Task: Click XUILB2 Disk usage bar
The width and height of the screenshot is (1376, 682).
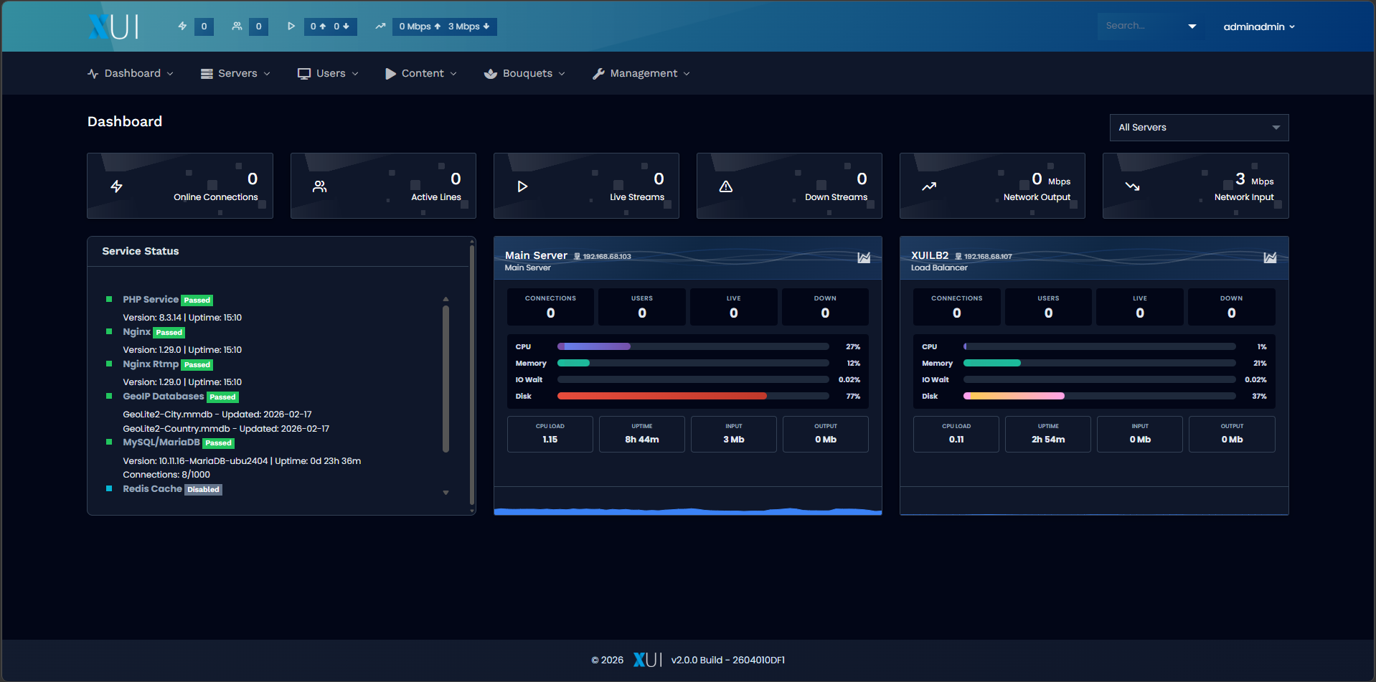Action: click(x=1099, y=396)
